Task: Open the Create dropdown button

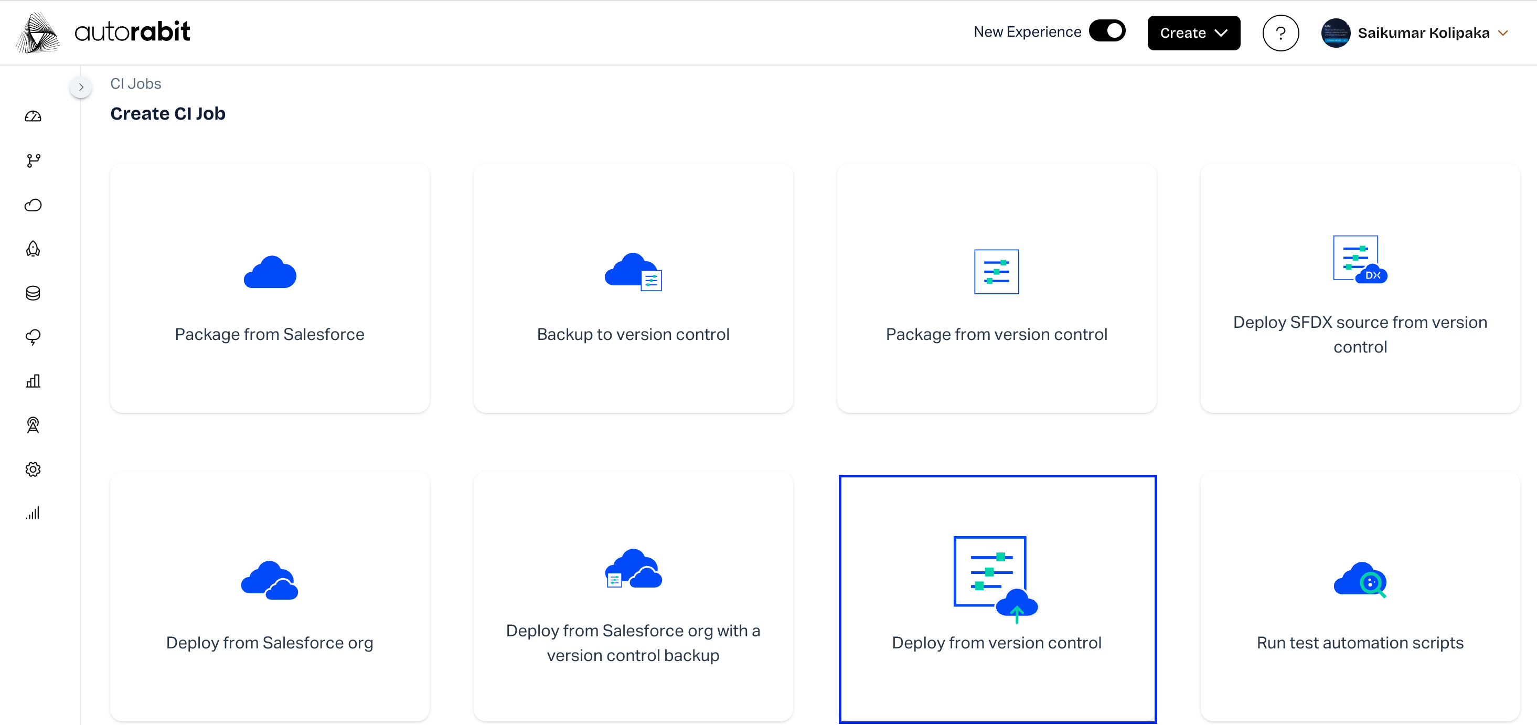Action: pos(1193,33)
